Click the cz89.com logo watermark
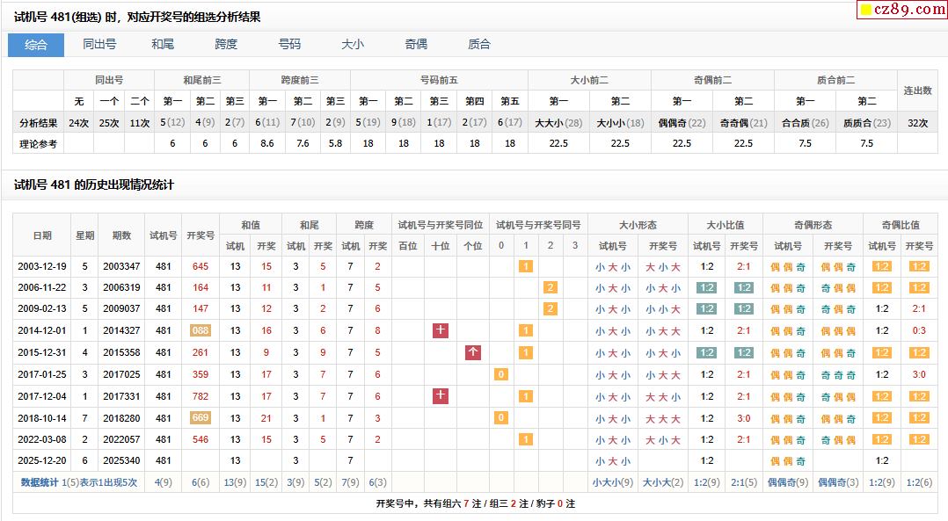 [x=901, y=10]
